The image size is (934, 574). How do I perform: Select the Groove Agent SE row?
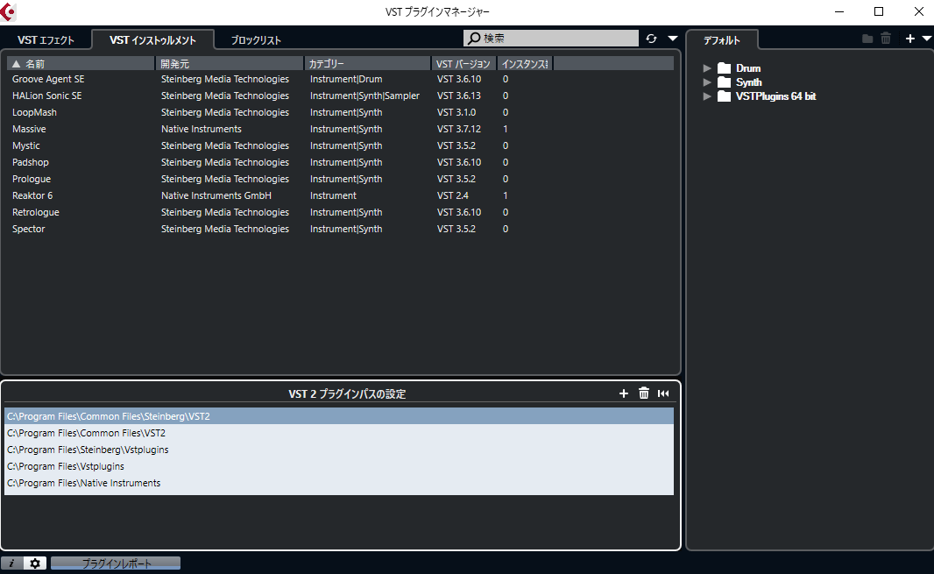340,79
